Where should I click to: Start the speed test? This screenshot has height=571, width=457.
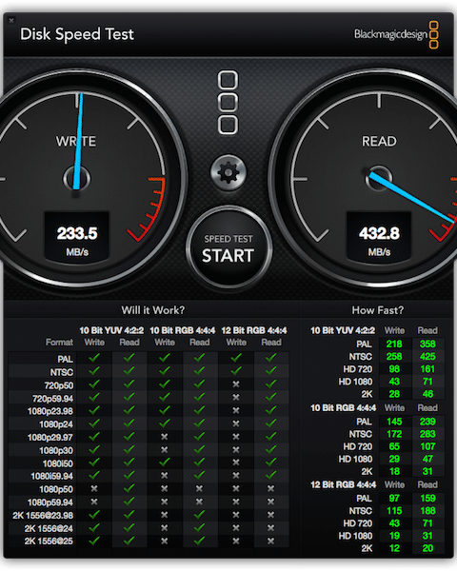pyautogui.click(x=228, y=248)
